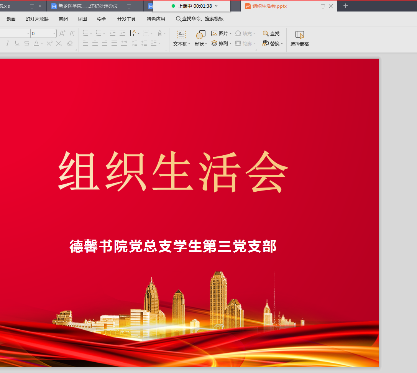This screenshot has width=417, height=373.
Task: Switch to the 幻灯片放映 ribbon tab
Action: click(37, 19)
